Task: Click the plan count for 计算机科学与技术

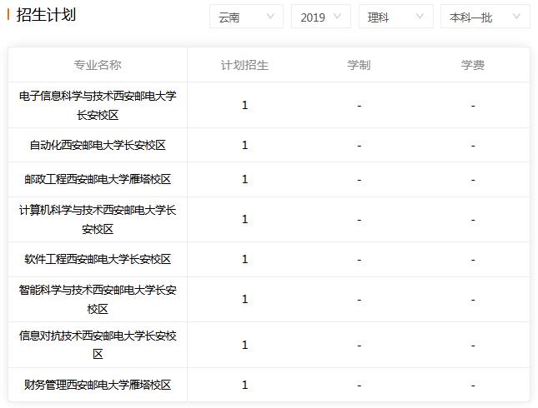Action: point(244,219)
